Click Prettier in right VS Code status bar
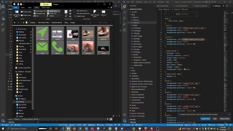This screenshot has width=233, height=131. tap(221, 125)
